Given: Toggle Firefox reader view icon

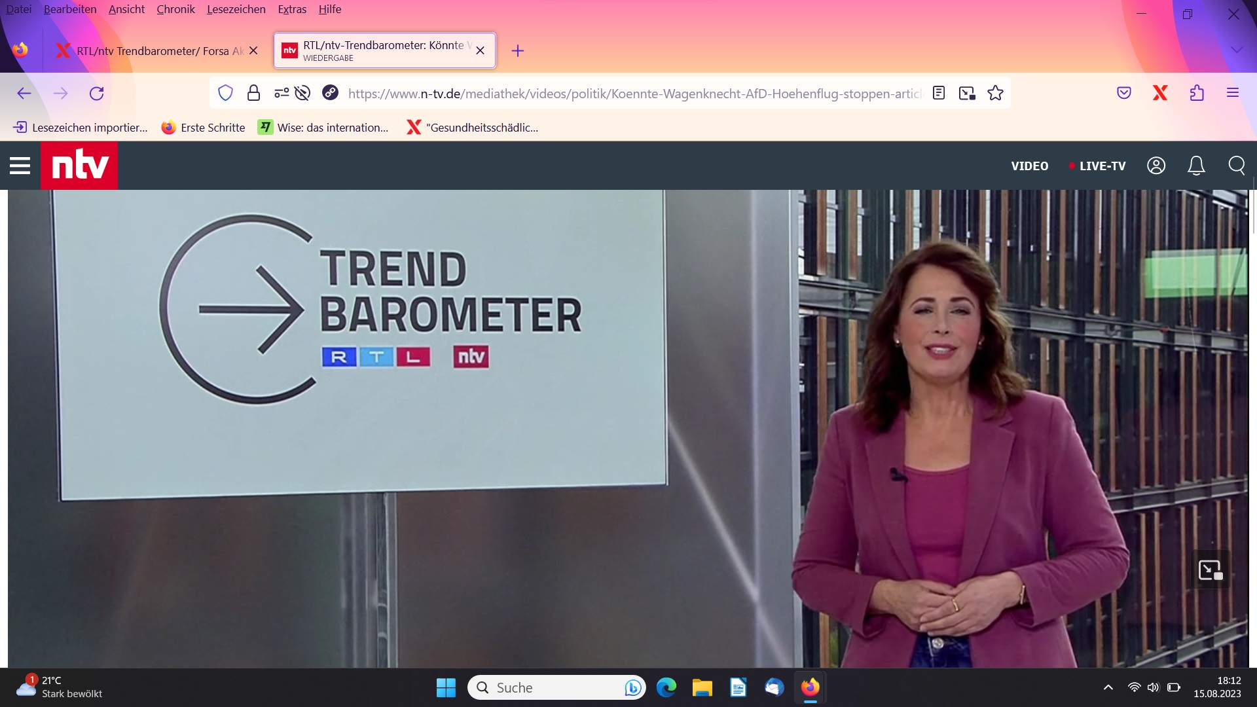Looking at the screenshot, I should 939,93.
